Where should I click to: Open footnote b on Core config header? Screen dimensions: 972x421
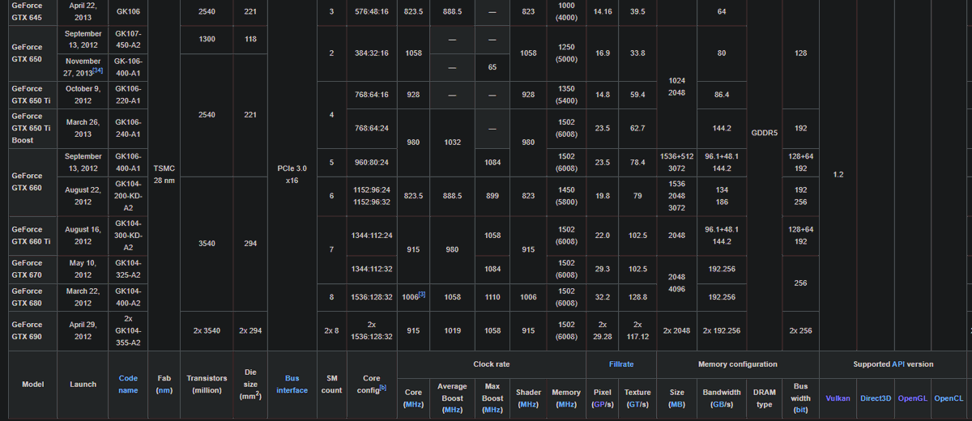pos(383,388)
